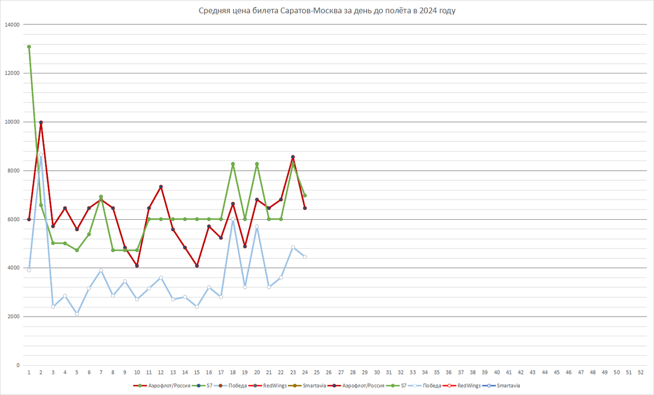Select the first Победа legend entry with orange marker

231,385
